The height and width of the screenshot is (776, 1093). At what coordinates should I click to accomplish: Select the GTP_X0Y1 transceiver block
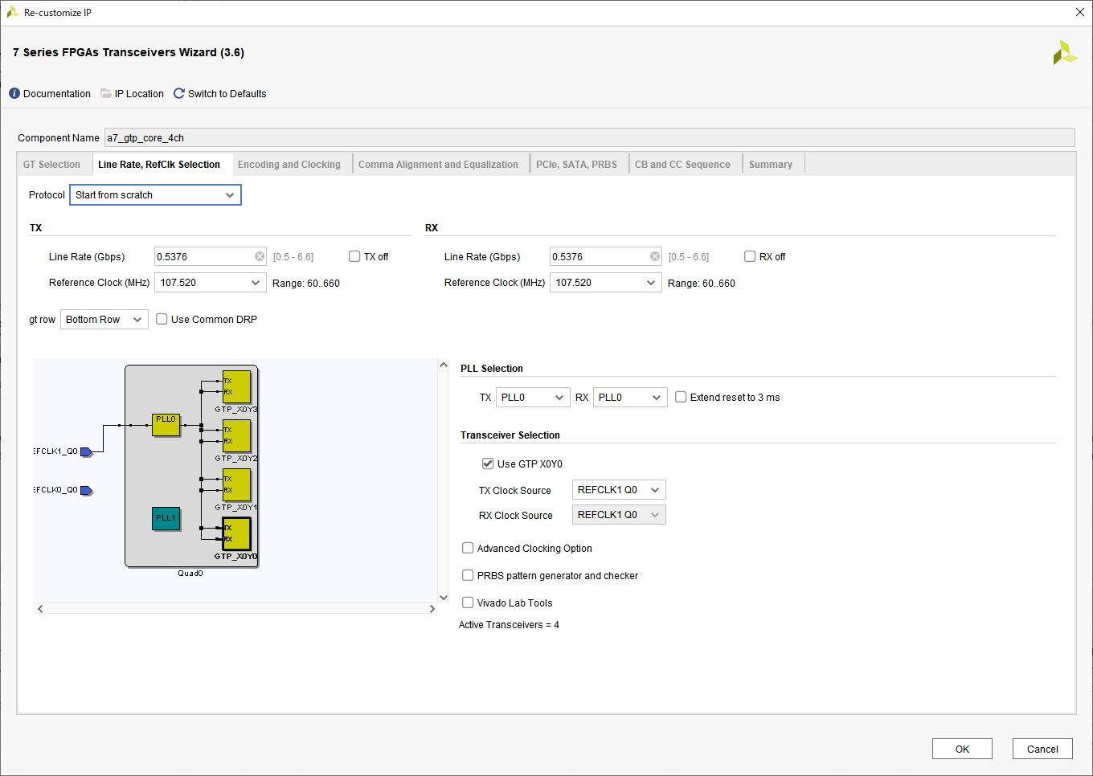[236, 484]
